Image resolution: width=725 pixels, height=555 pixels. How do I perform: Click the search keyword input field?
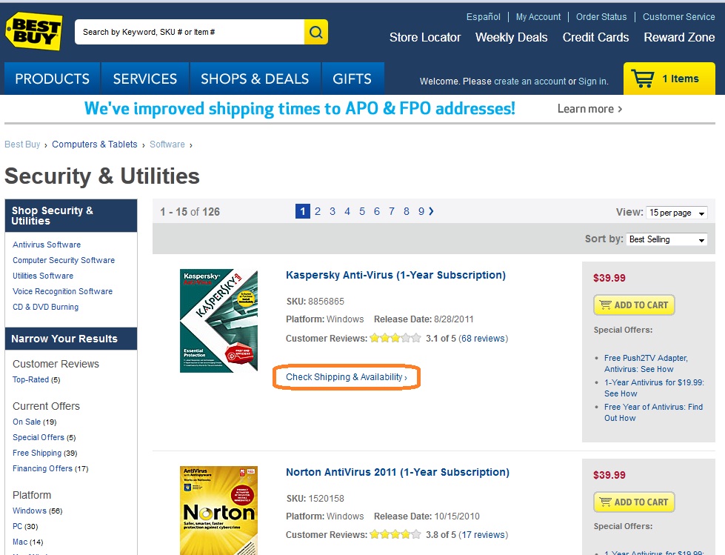(190, 32)
